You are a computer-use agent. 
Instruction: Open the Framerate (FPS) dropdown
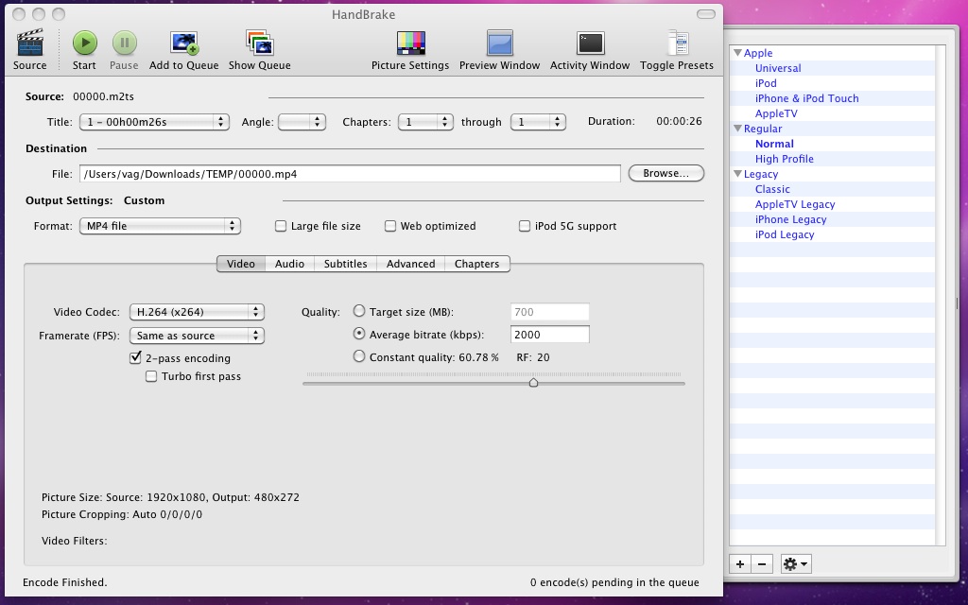click(x=197, y=336)
